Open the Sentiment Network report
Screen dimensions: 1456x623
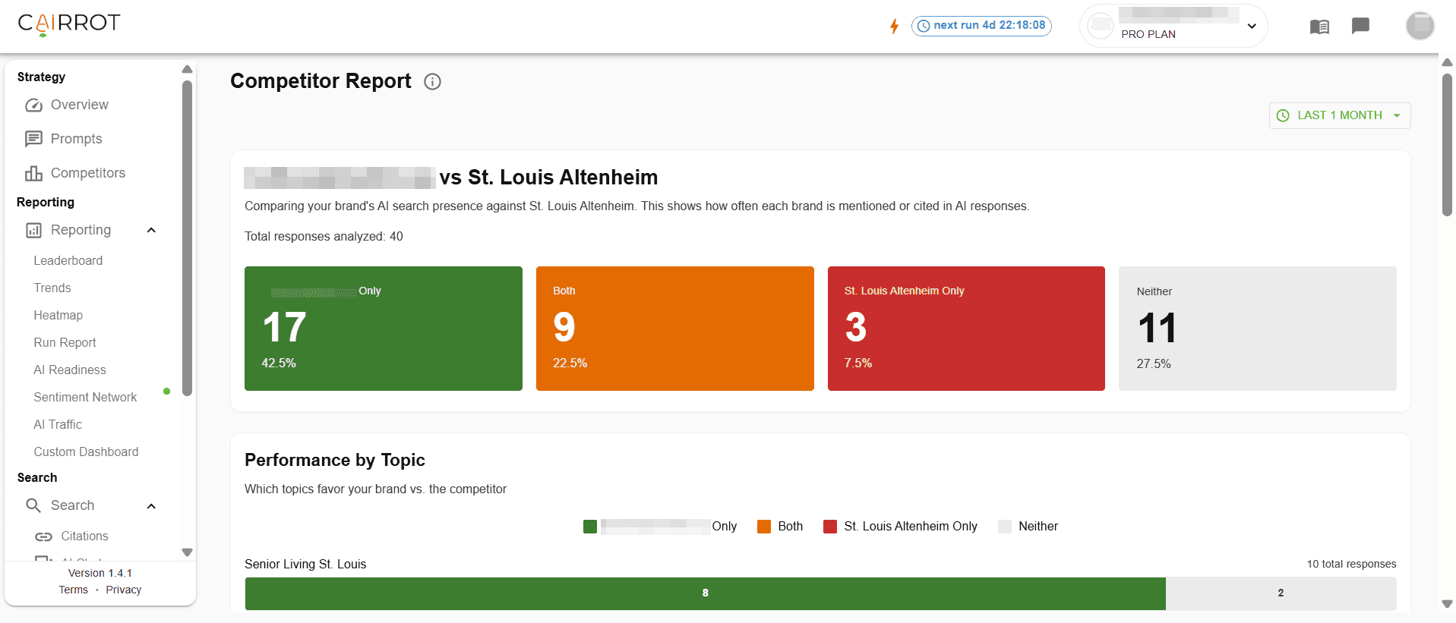86,397
